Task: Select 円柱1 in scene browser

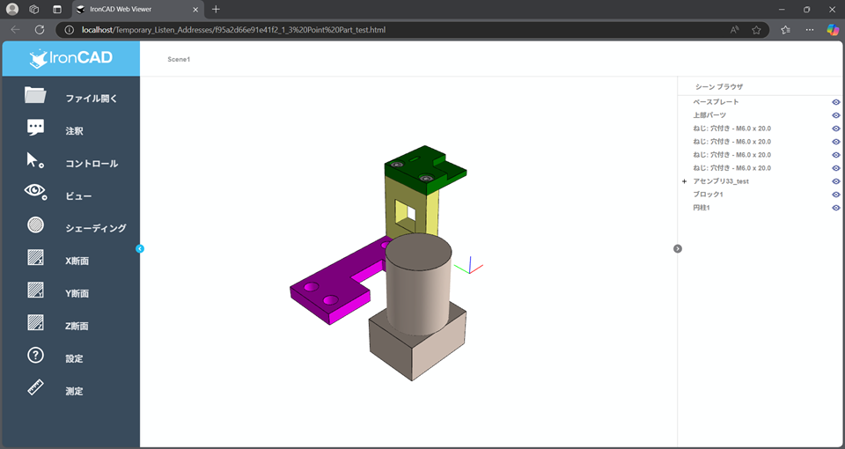Action: click(702, 208)
